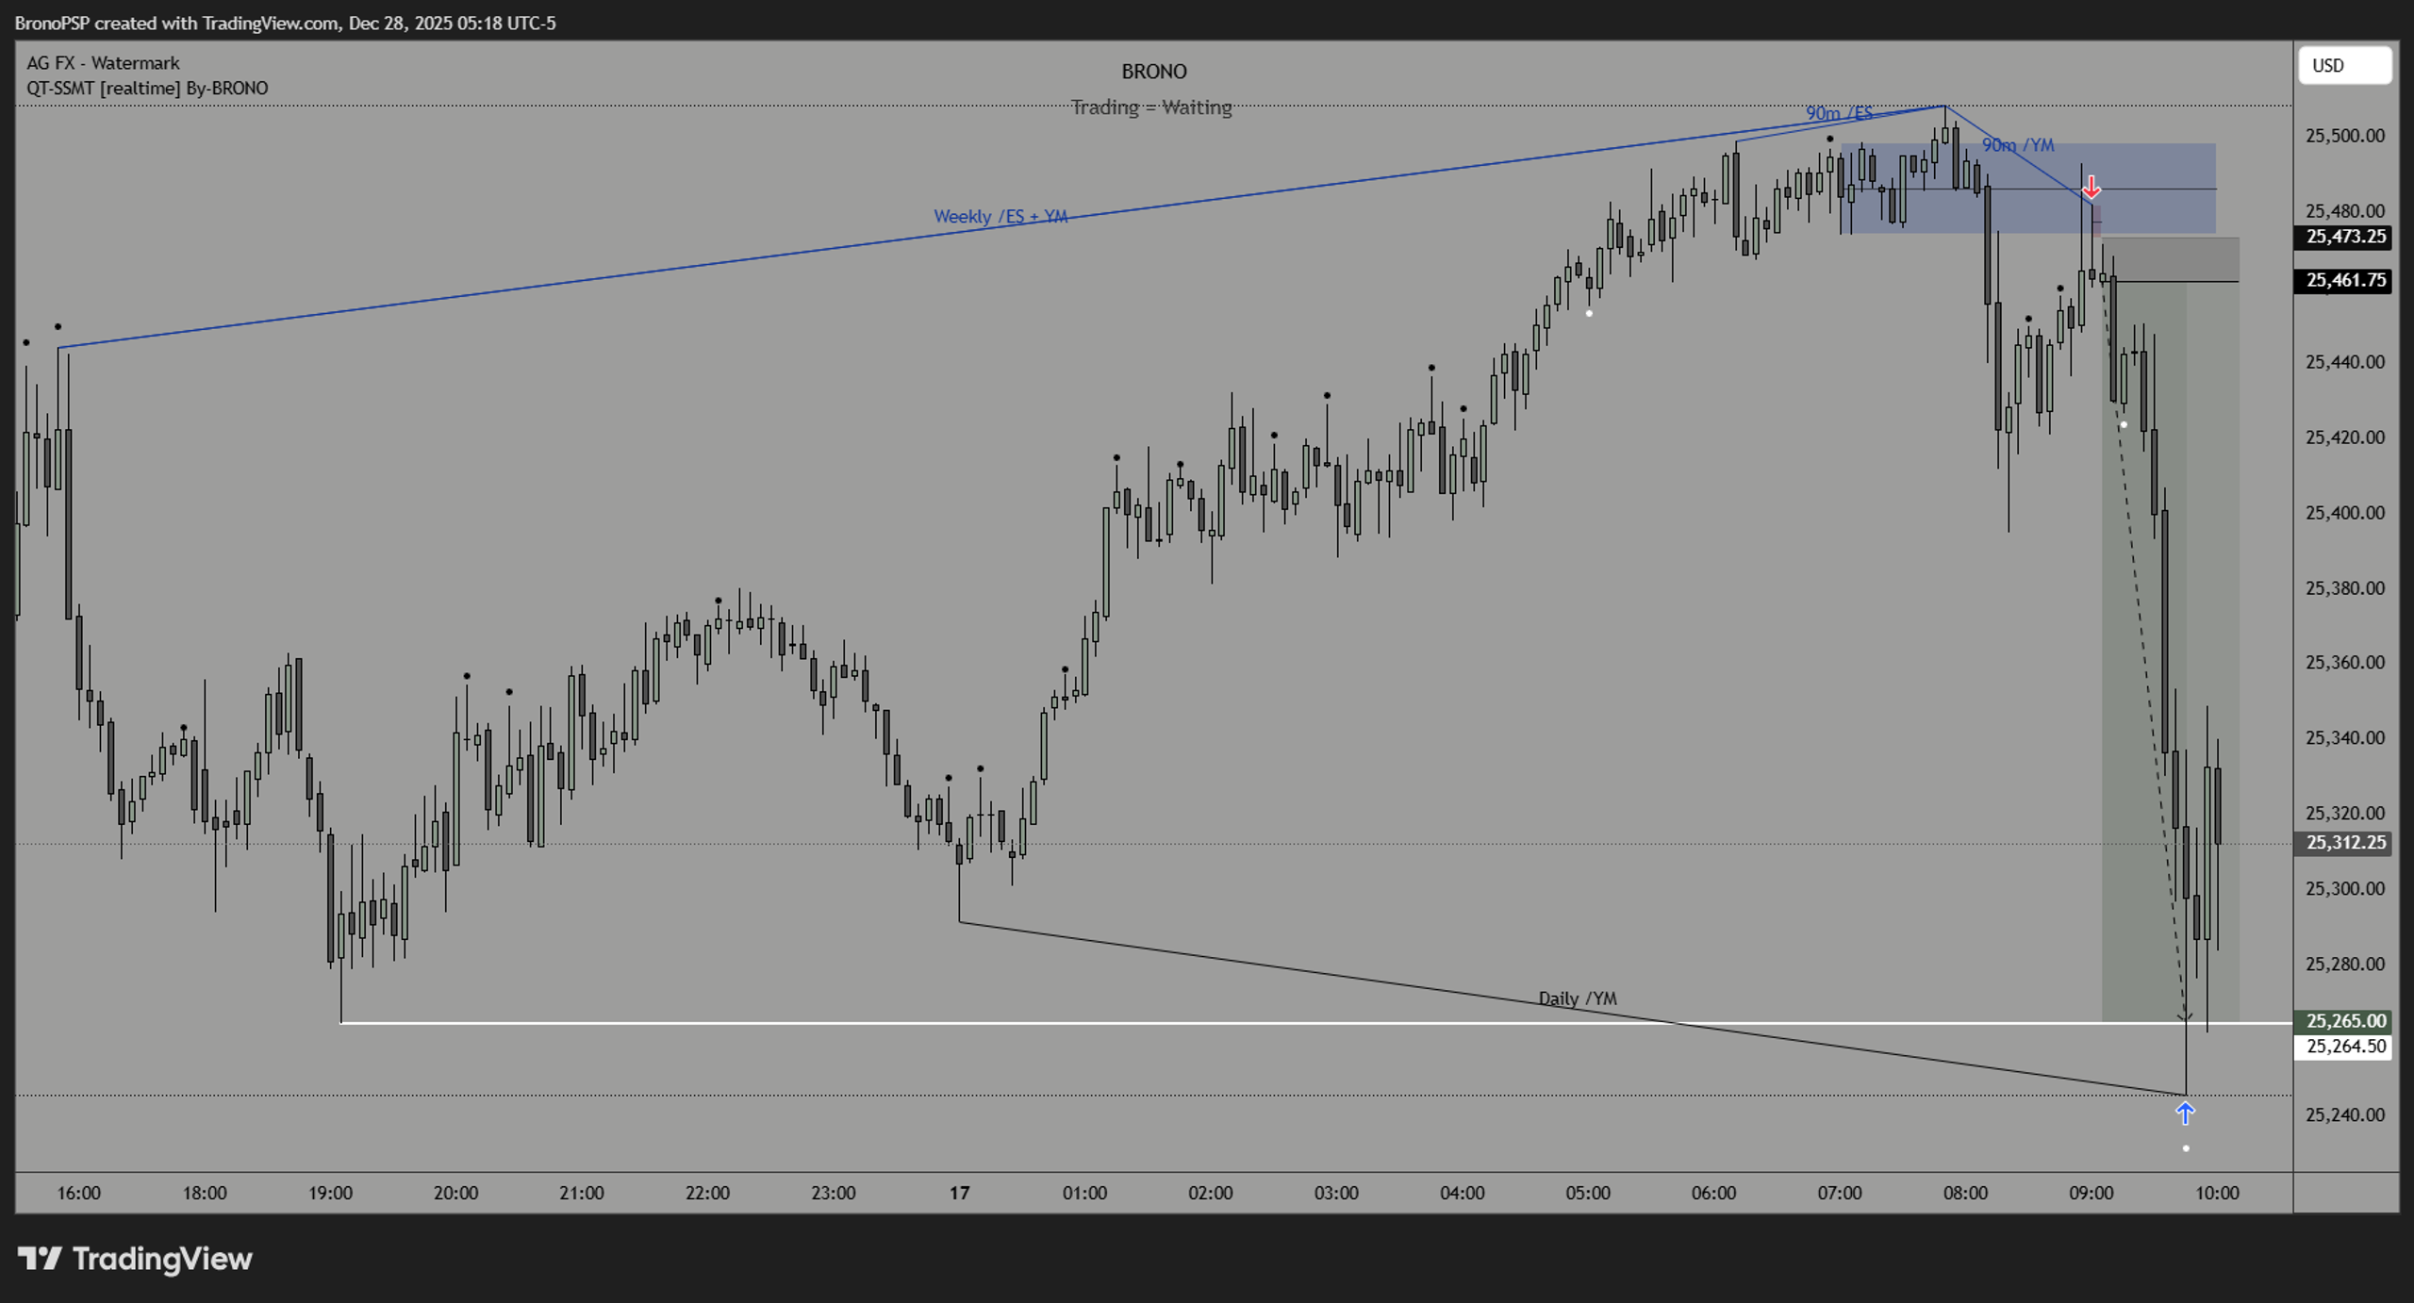Click the 22:00 time axis label
This screenshot has height=1303, width=2414.
(707, 1193)
